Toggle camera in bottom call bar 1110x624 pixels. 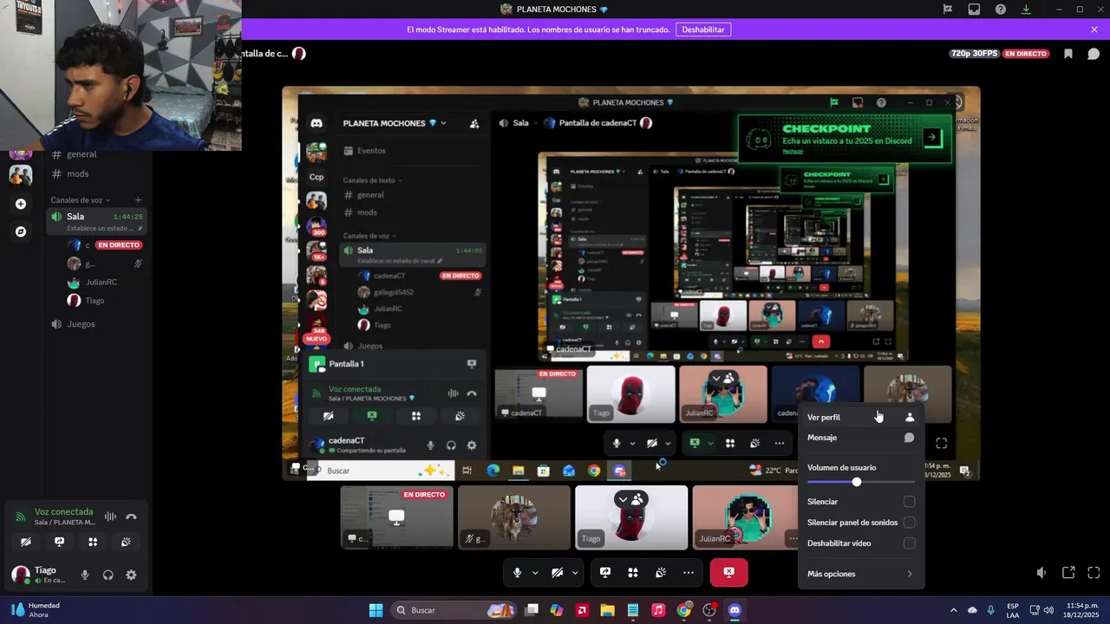tap(557, 573)
